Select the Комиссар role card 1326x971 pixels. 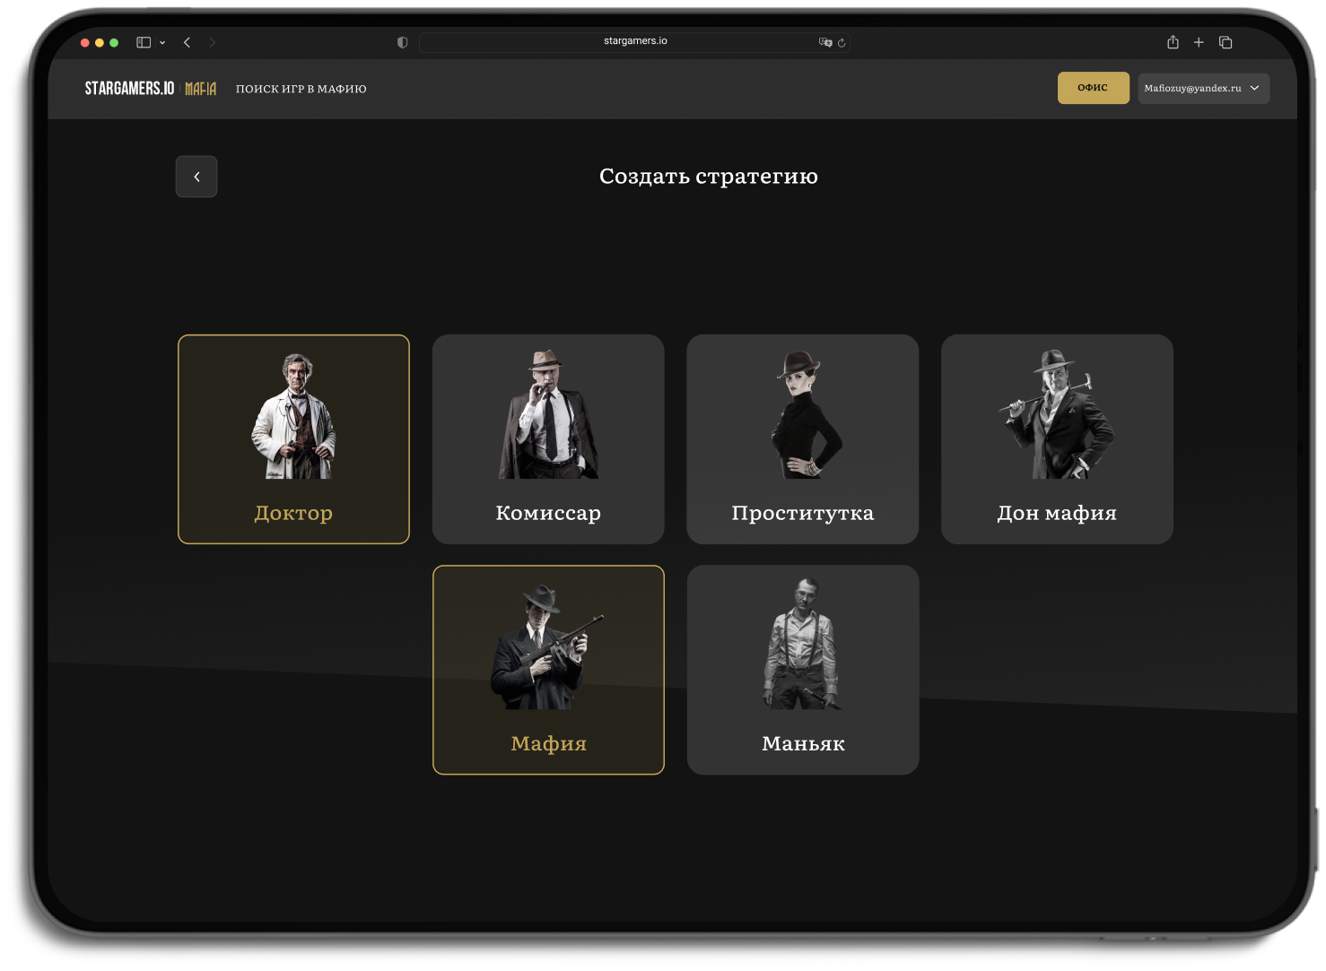pos(548,439)
